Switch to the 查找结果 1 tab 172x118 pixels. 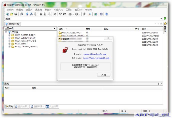pyautogui.click(x=22, y=106)
